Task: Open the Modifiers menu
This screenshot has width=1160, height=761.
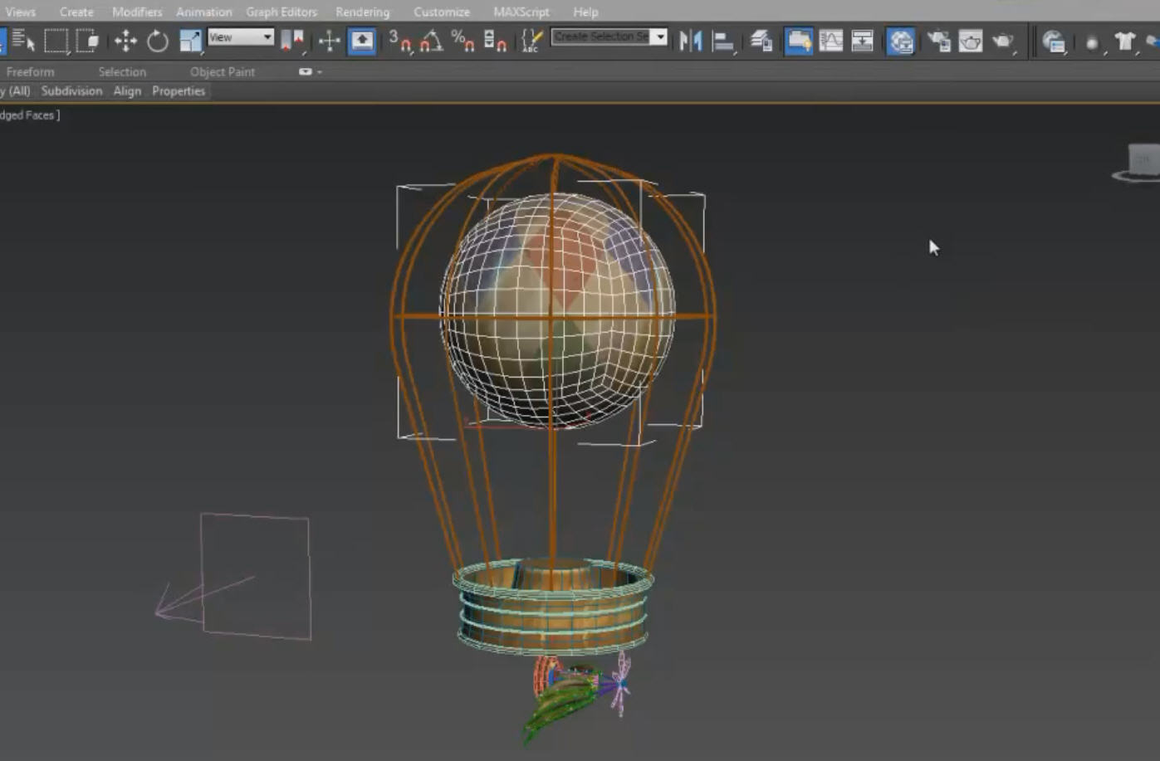Action: tap(137, 12)
